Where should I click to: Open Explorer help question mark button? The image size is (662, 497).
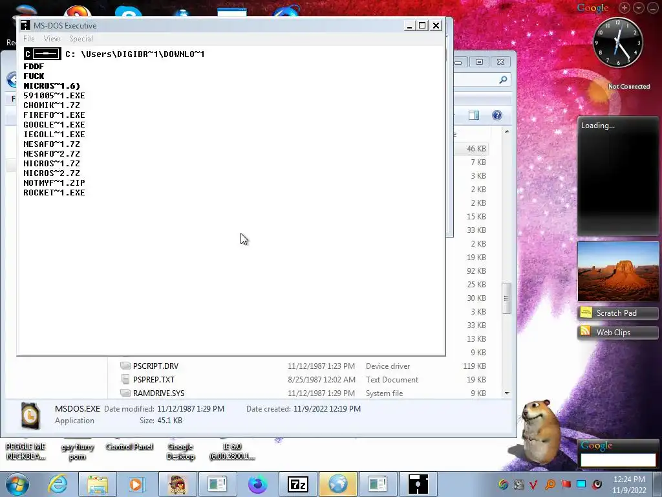click(x=497, y=115)
